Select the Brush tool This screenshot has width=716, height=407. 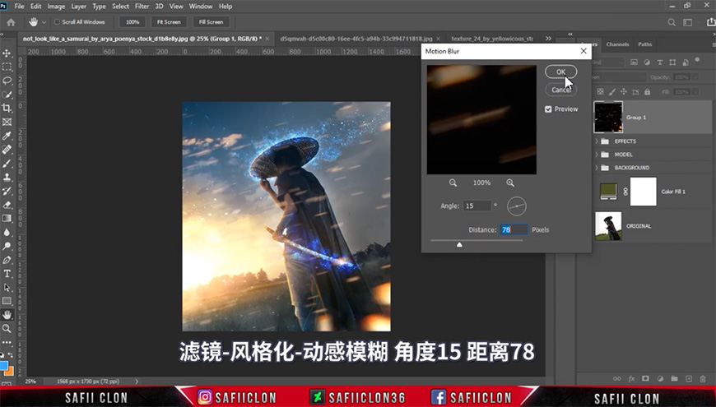coord(7,164)
